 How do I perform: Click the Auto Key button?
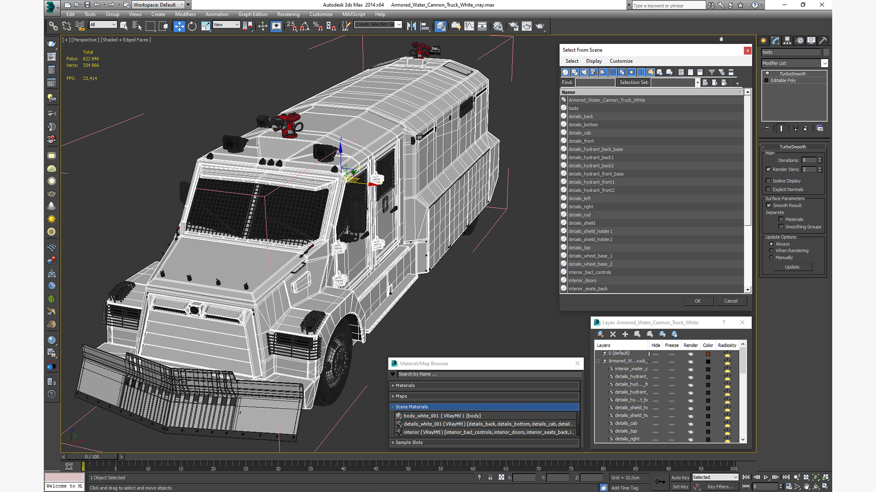click(680, 477)
